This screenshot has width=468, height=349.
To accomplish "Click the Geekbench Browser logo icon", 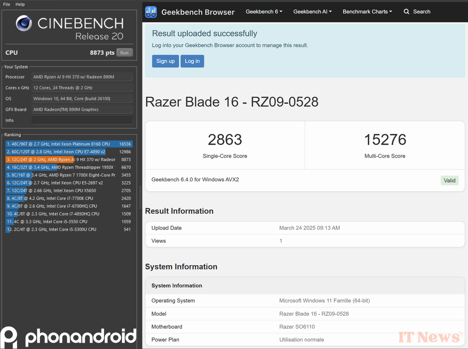I will (x=151, y=12).
